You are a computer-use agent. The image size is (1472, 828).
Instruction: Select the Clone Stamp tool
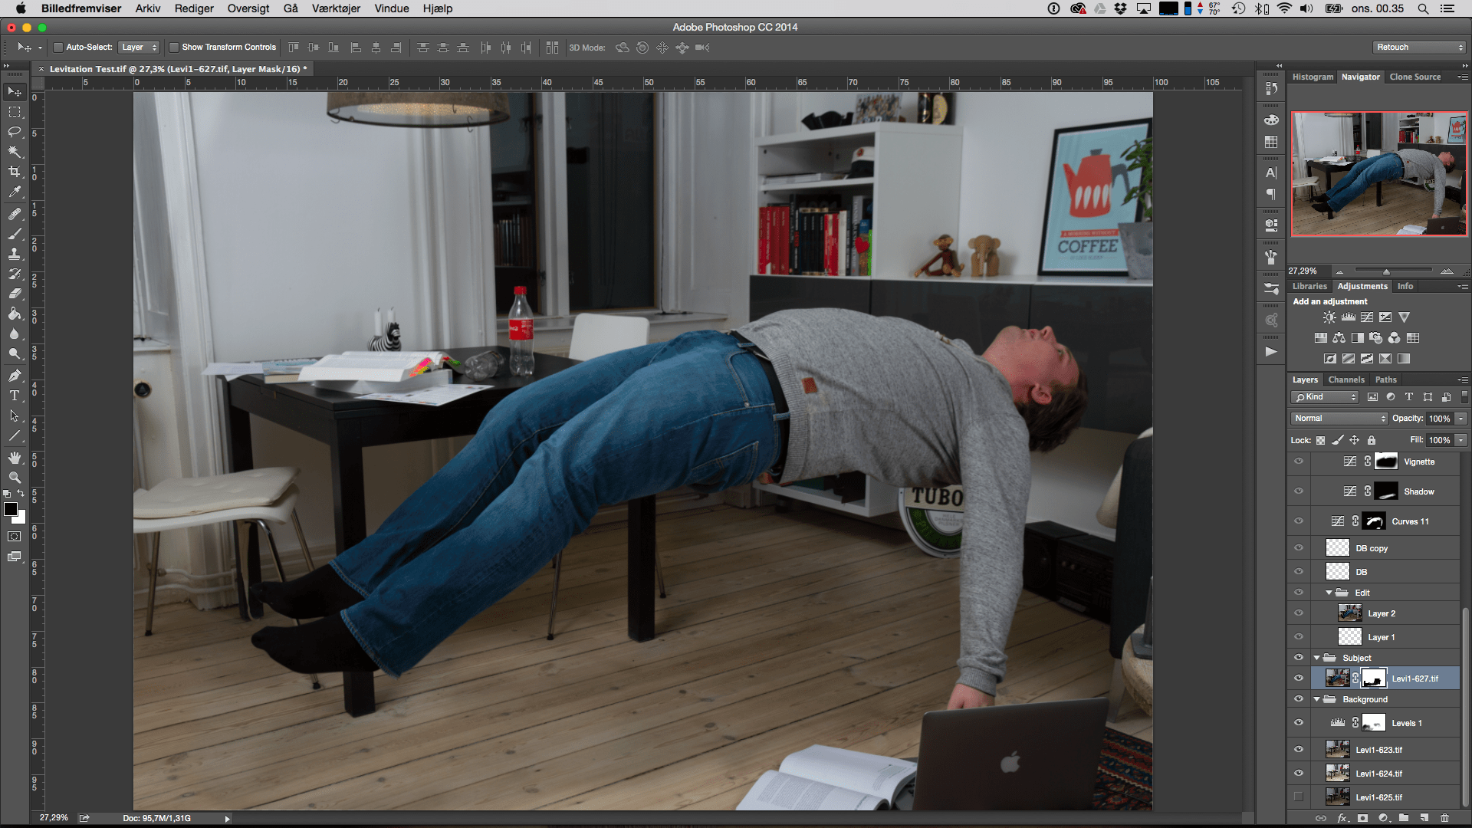pyautogui.click(x=14, y=254)
